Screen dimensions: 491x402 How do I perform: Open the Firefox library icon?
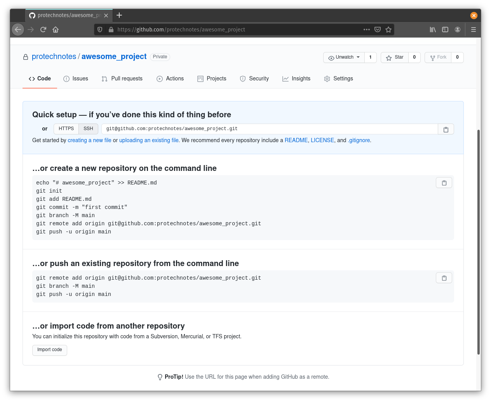coord(433,30)
